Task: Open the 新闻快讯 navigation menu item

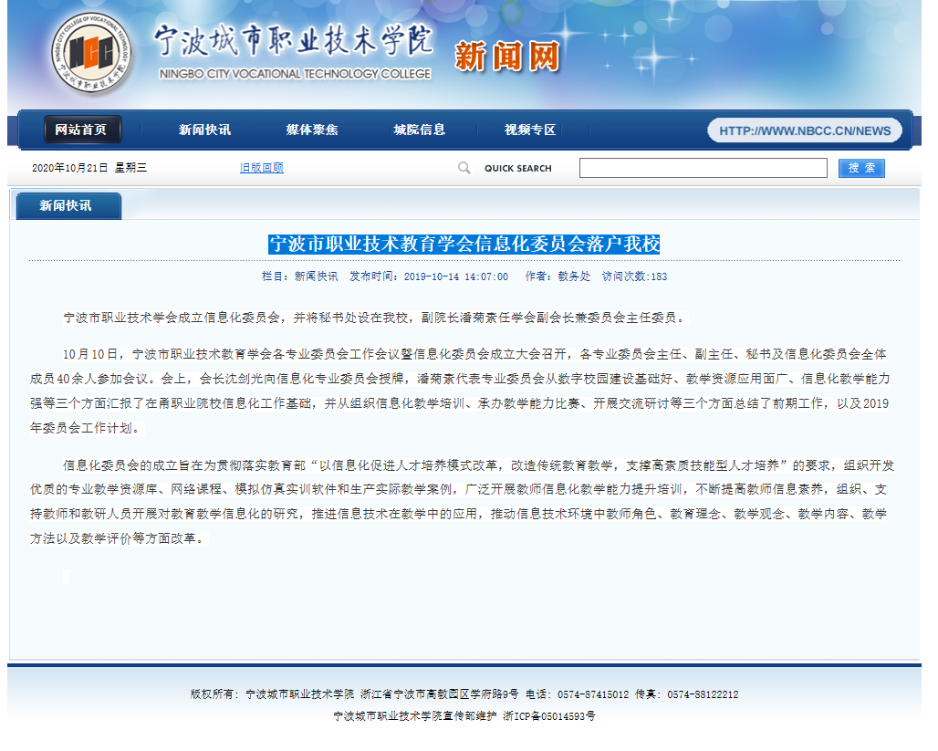Action: point(204,130)
